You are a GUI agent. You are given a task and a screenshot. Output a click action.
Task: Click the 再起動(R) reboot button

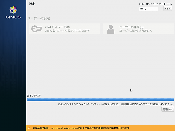[168, 109]
